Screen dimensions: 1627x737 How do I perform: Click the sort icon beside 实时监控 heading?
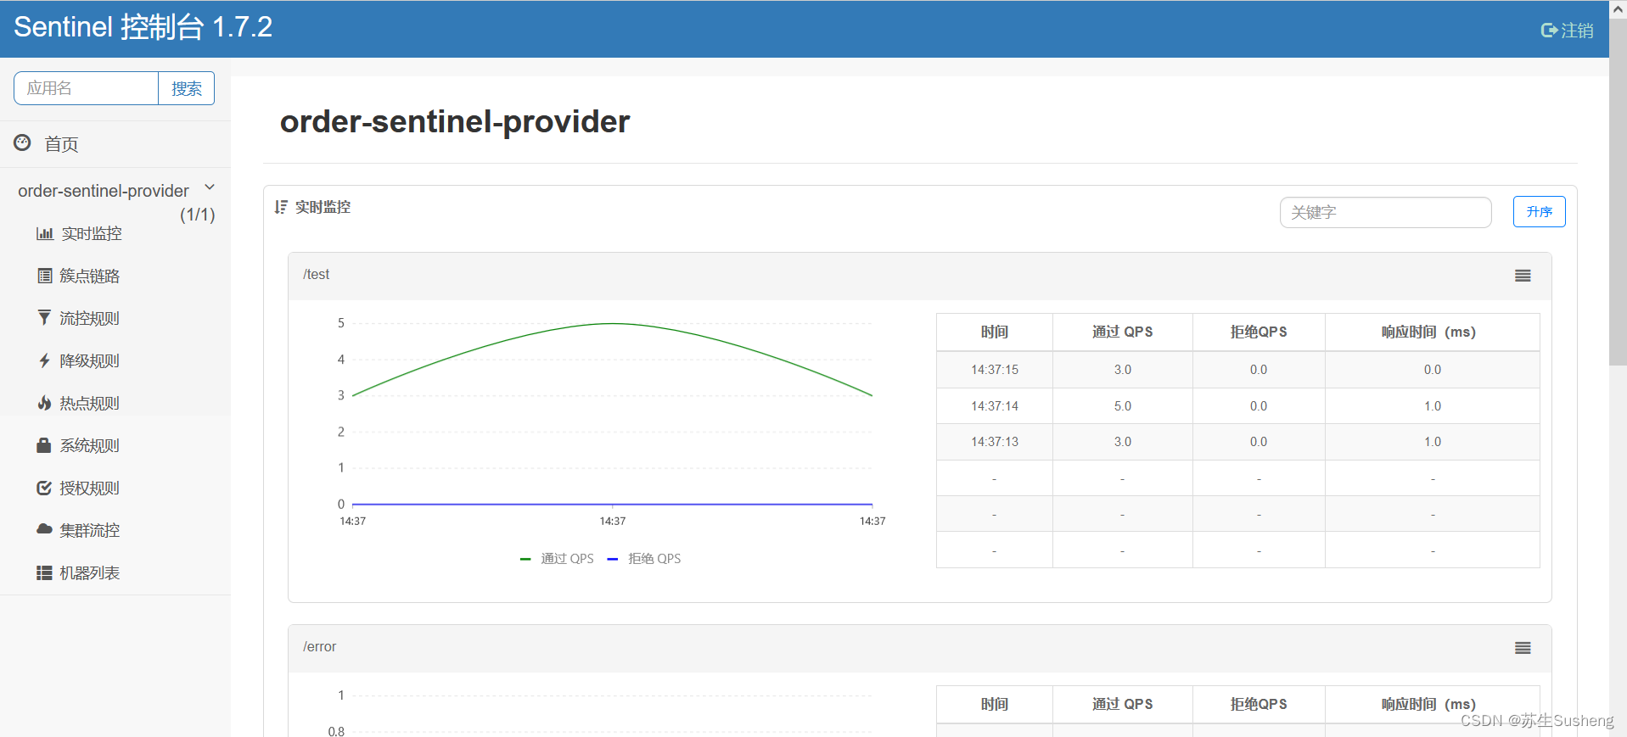point(281,207)
